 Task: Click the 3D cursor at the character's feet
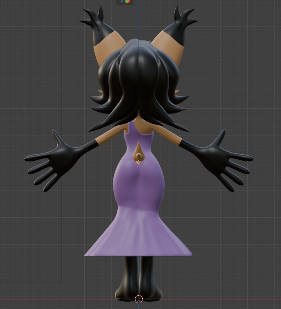[139, 299]
